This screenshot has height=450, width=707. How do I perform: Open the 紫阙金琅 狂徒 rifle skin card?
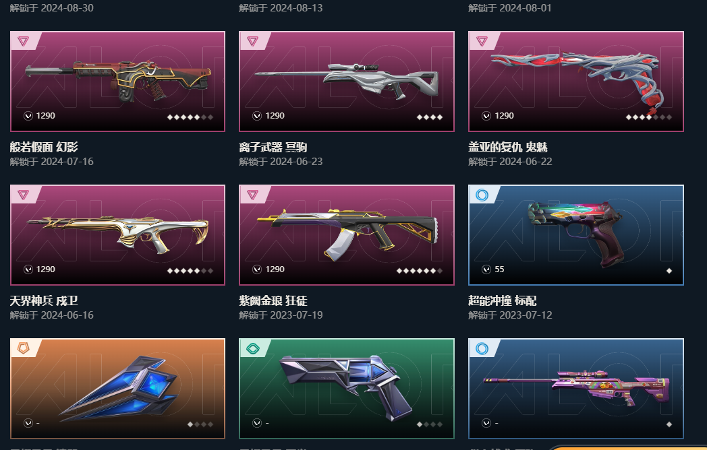point(346,235)
